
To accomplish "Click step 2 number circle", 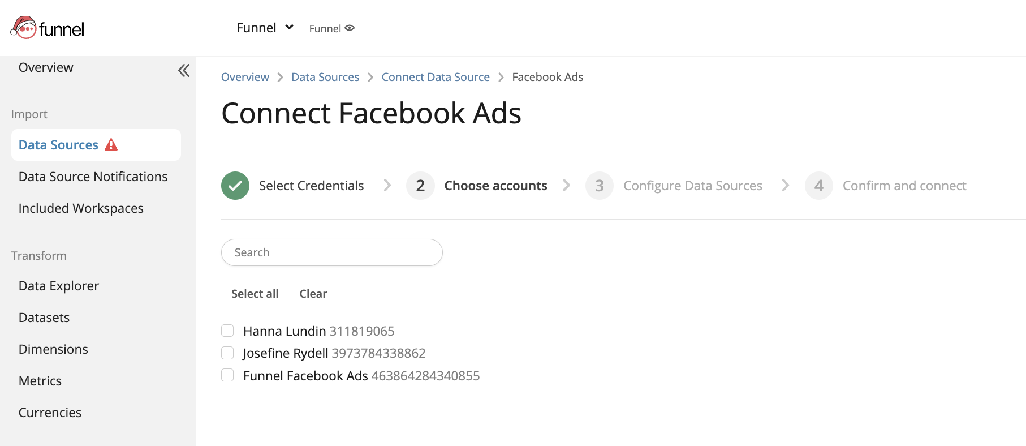I will 420,186.
